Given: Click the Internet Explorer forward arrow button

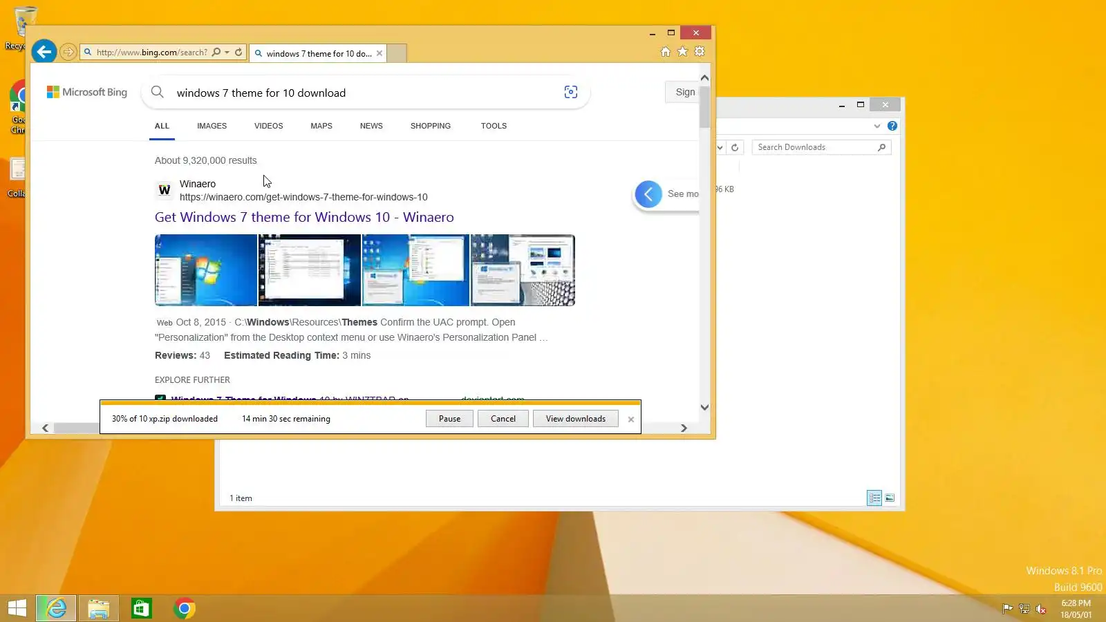Looking at the screenshot, I should [x=68, y=52].
